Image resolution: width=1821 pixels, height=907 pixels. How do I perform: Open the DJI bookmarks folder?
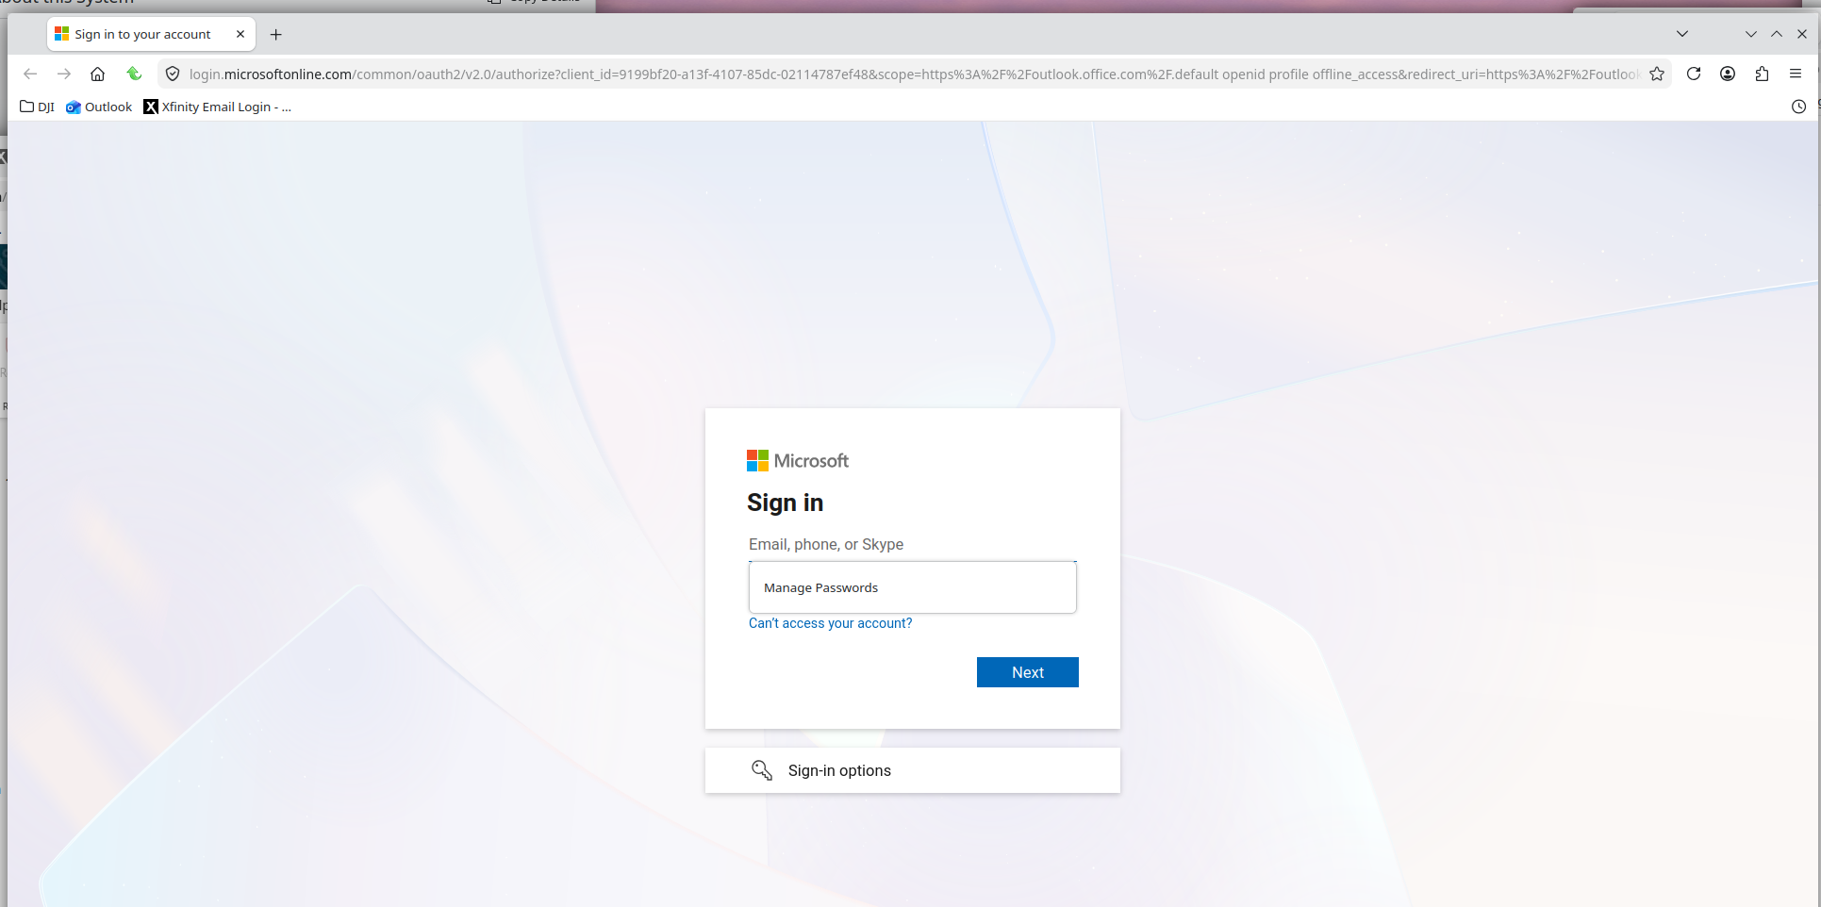(x=38, y=107)
